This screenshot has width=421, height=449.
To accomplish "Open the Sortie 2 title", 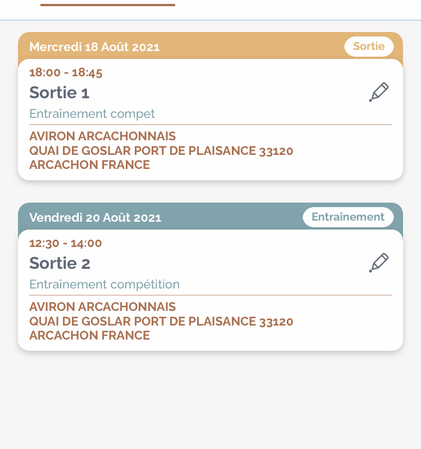I will coord(60,263).
